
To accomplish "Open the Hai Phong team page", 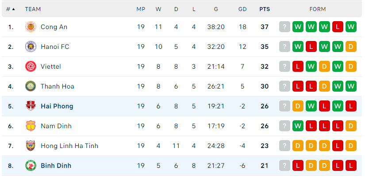I will (x=57, y=106).
